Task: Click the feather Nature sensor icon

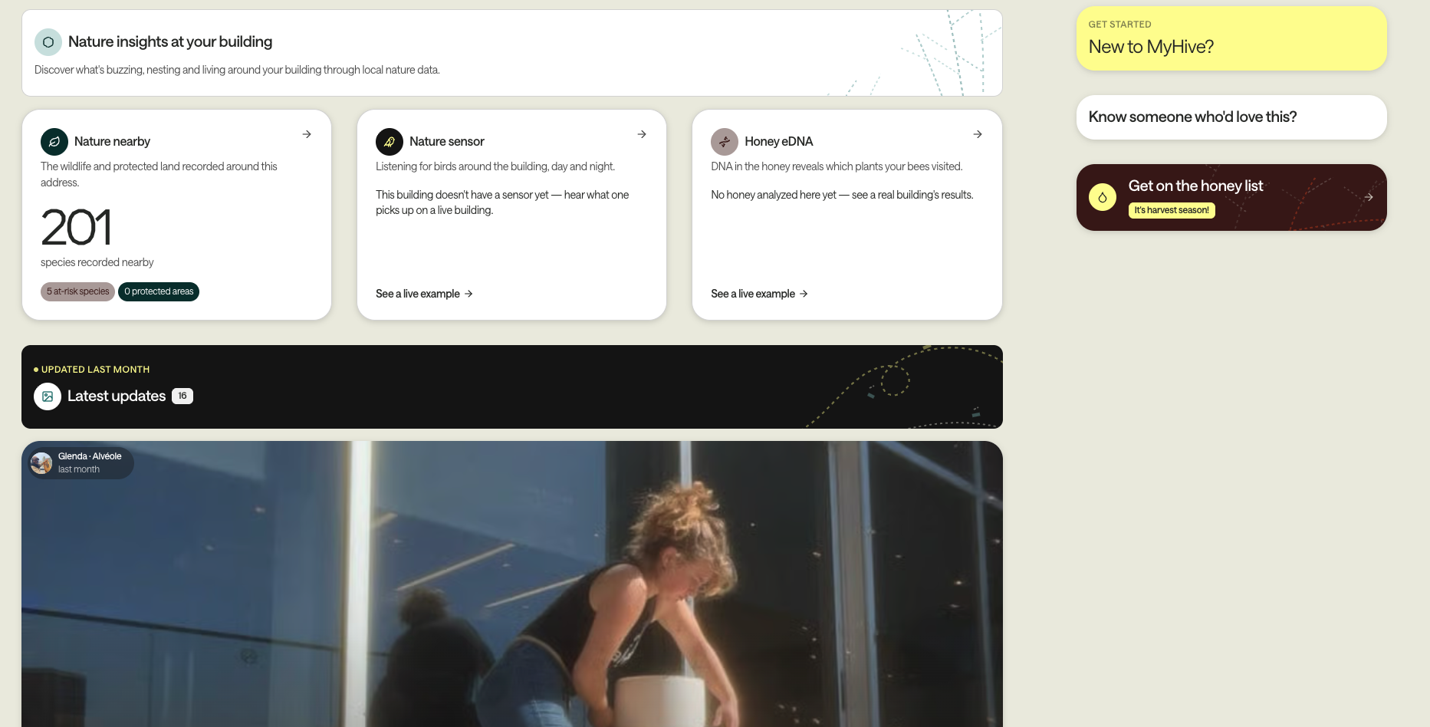Action: [390, 142]
